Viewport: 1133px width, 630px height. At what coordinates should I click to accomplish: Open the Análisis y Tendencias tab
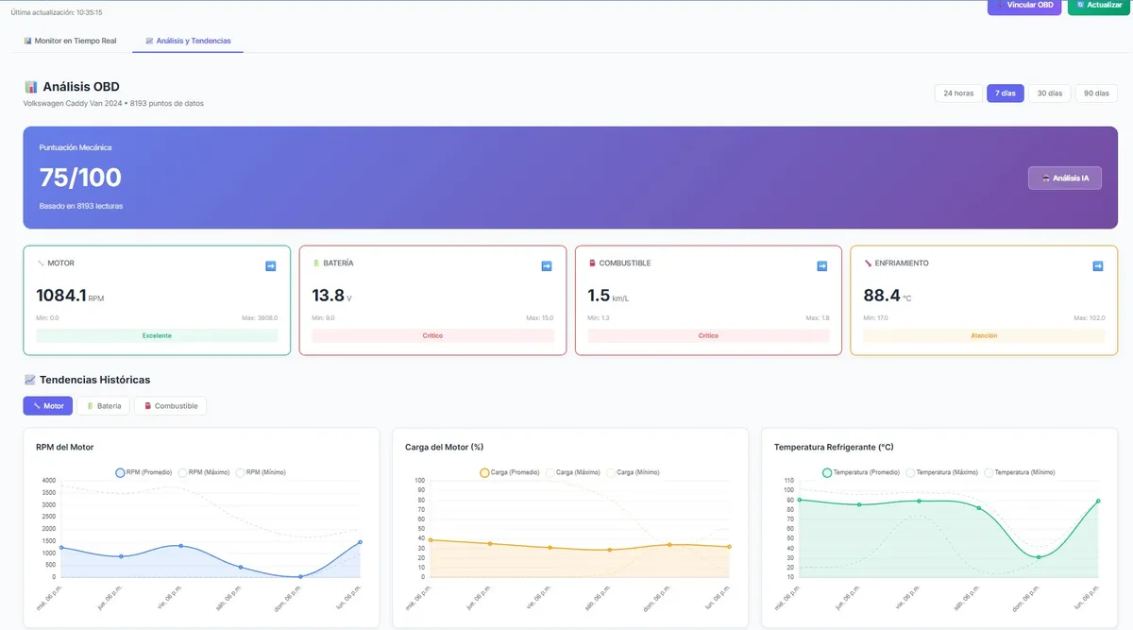(187, 41)
